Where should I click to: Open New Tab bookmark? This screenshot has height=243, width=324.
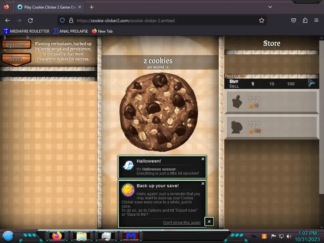tap(102, 31)
